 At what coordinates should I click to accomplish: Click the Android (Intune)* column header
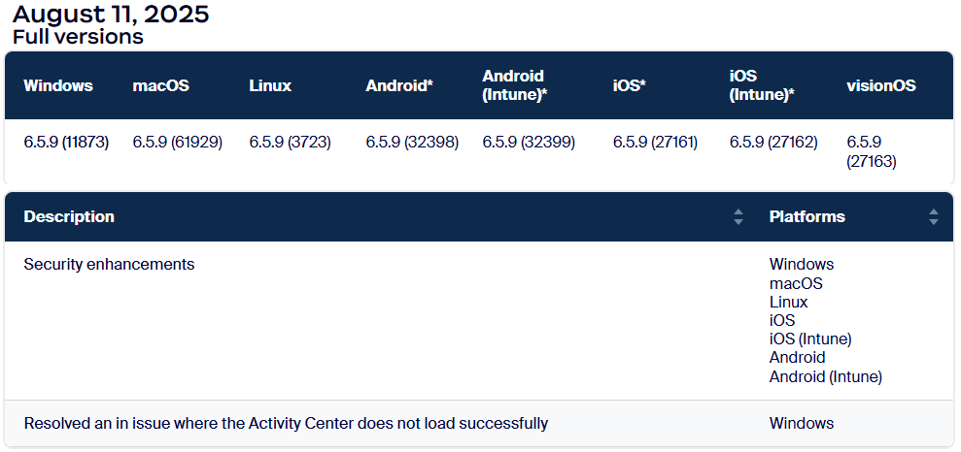[x=515, y=85]
